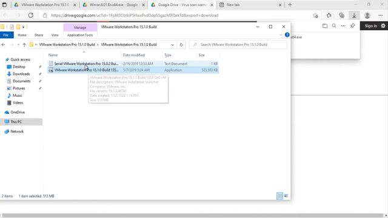Open address bar history dropdown
388x218 pixels.
coord(172,45)
